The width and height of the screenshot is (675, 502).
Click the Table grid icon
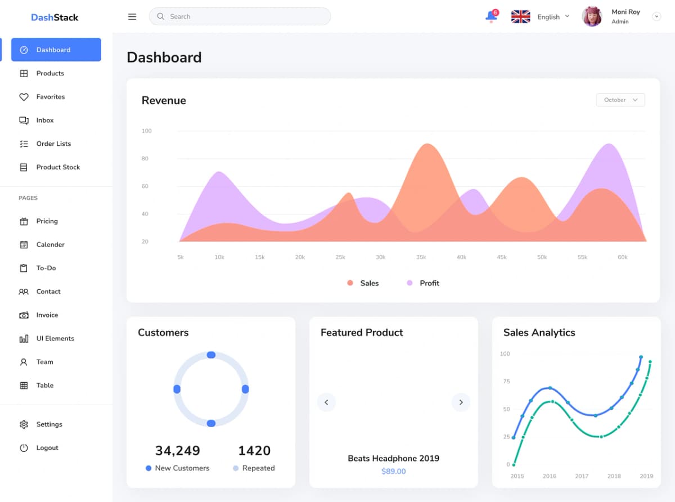24,386
